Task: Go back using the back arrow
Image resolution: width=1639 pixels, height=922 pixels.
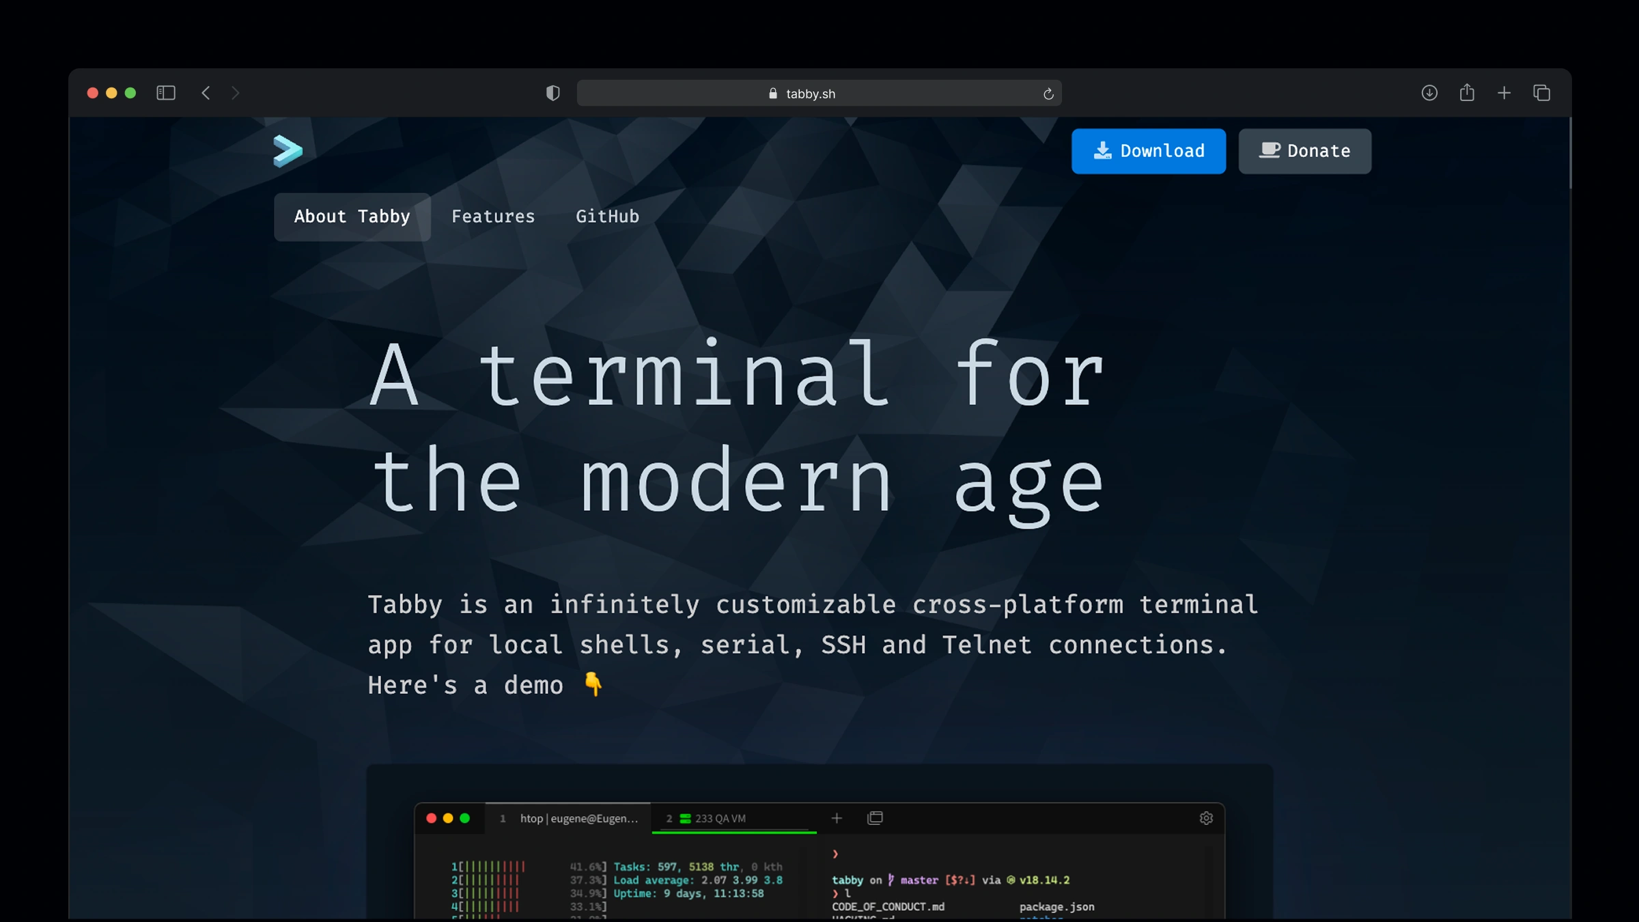Action: 206,93
